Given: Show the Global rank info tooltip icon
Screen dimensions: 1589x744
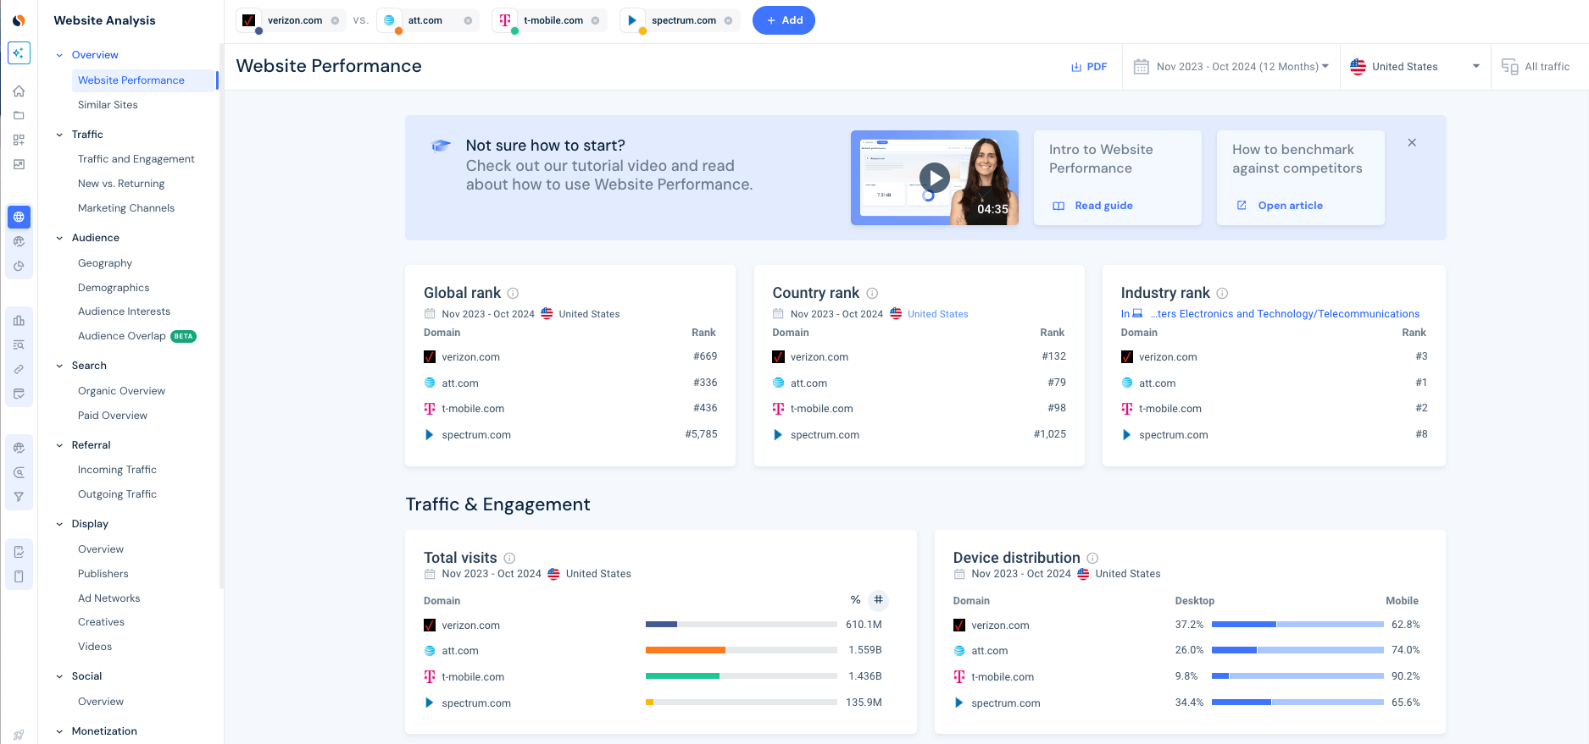Looking at the screenshot, I should pos(513,293).
